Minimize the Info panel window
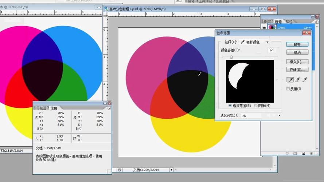 tap(105, 103)
